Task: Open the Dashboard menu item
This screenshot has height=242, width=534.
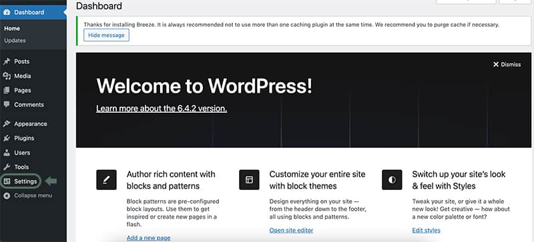Action: coord(33,12)
